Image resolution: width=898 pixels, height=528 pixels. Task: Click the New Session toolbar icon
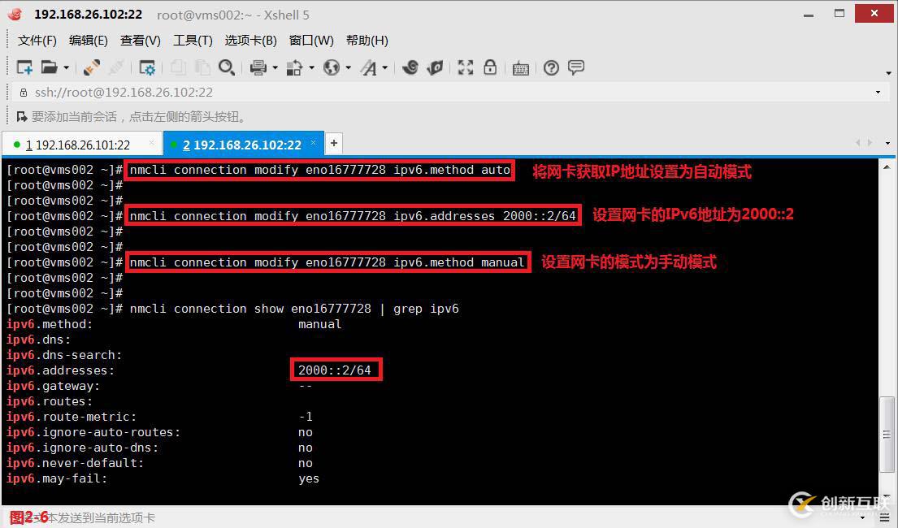(x=24, y=67)
